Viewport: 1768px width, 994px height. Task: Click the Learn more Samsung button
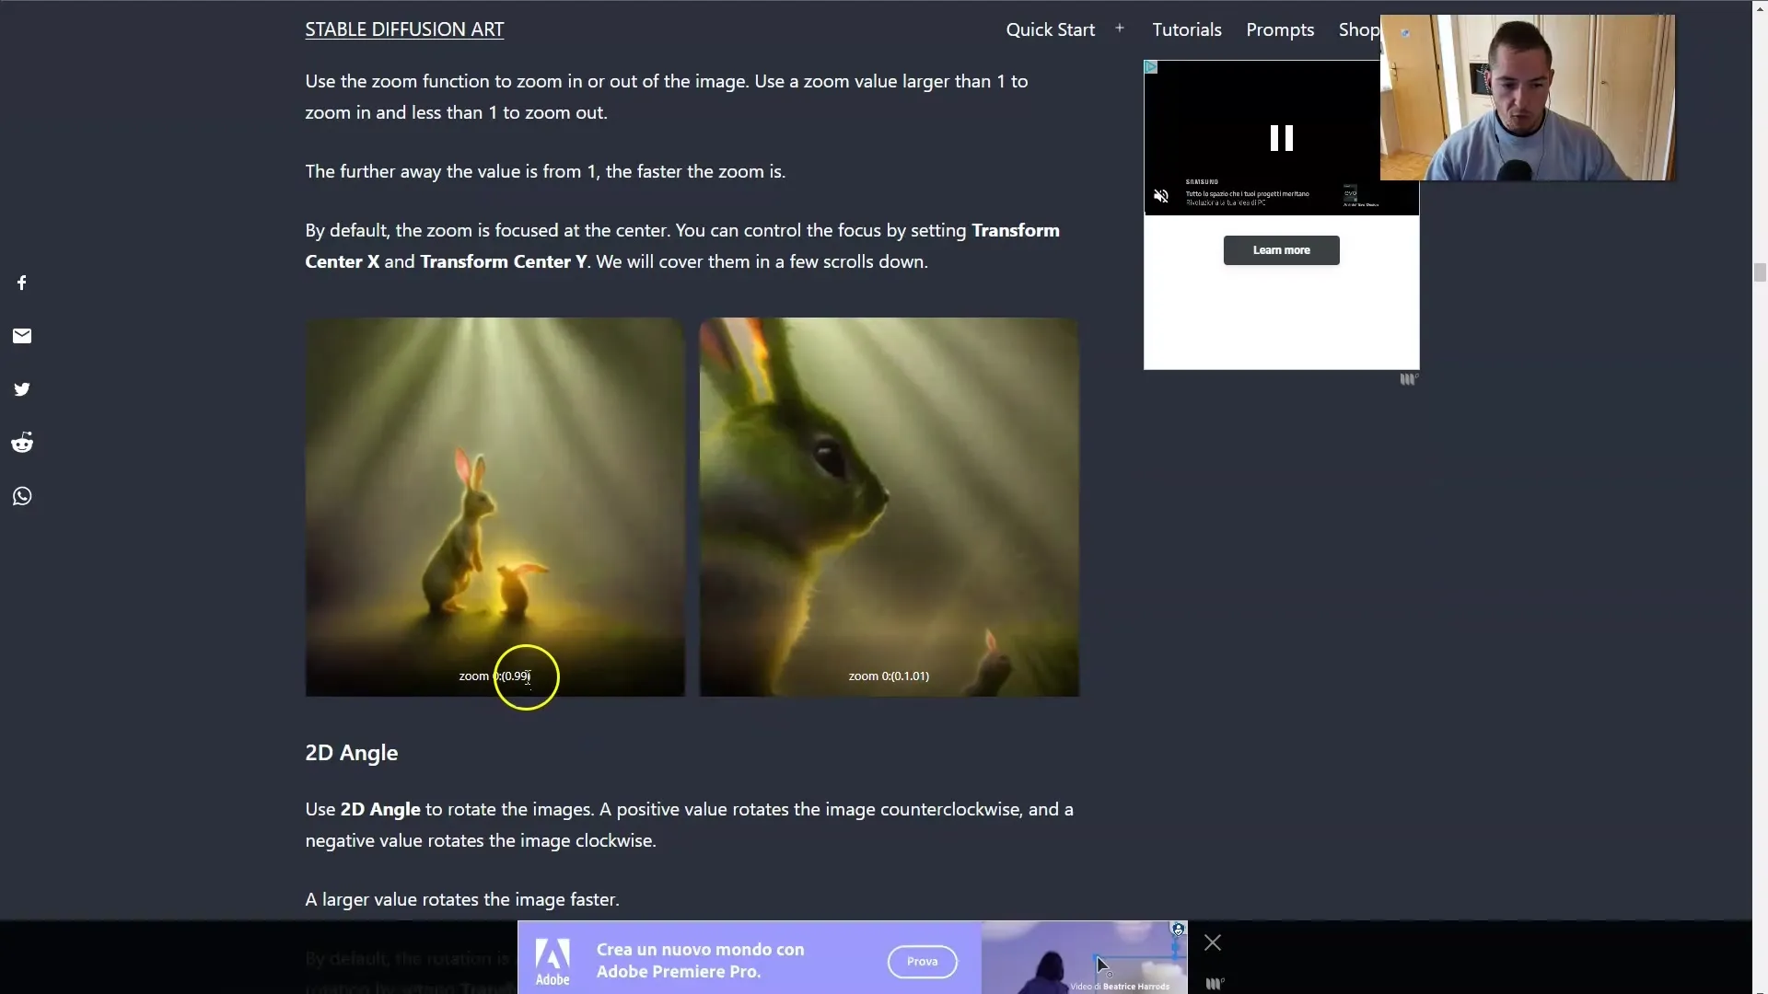point(1283,250)
